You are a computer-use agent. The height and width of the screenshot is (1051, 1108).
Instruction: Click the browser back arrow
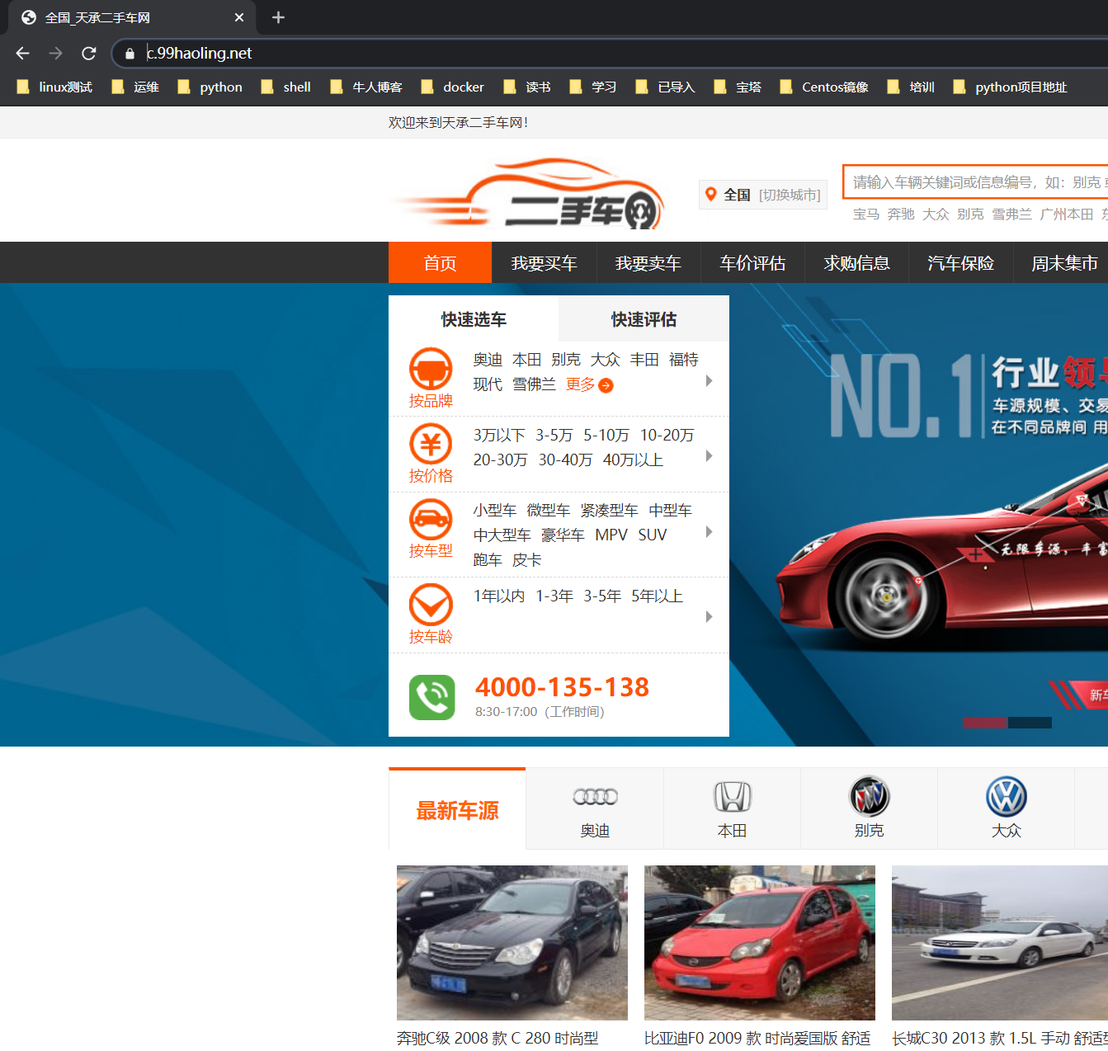(x=22, y=53)
